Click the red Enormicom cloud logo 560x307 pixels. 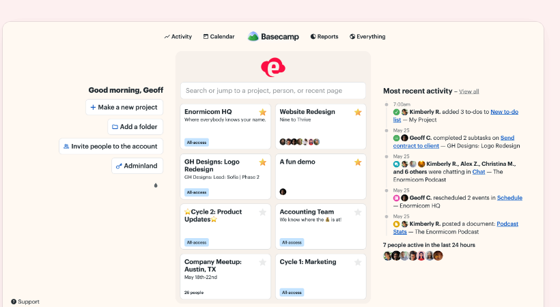coord(273,67)
